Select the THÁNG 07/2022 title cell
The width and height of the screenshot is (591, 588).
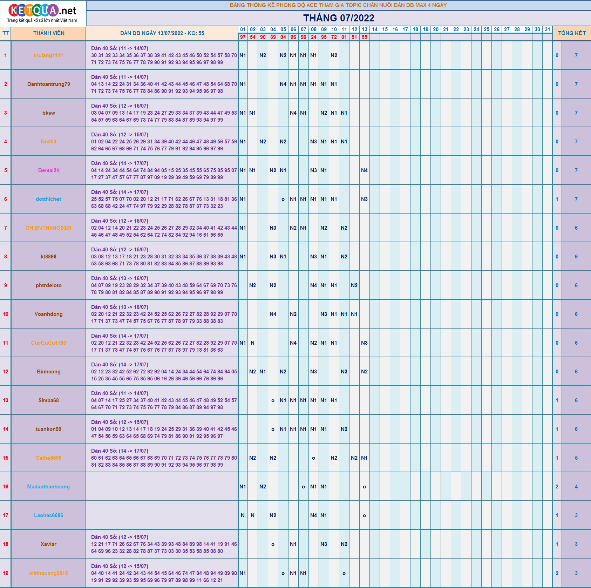coord(339,18)
